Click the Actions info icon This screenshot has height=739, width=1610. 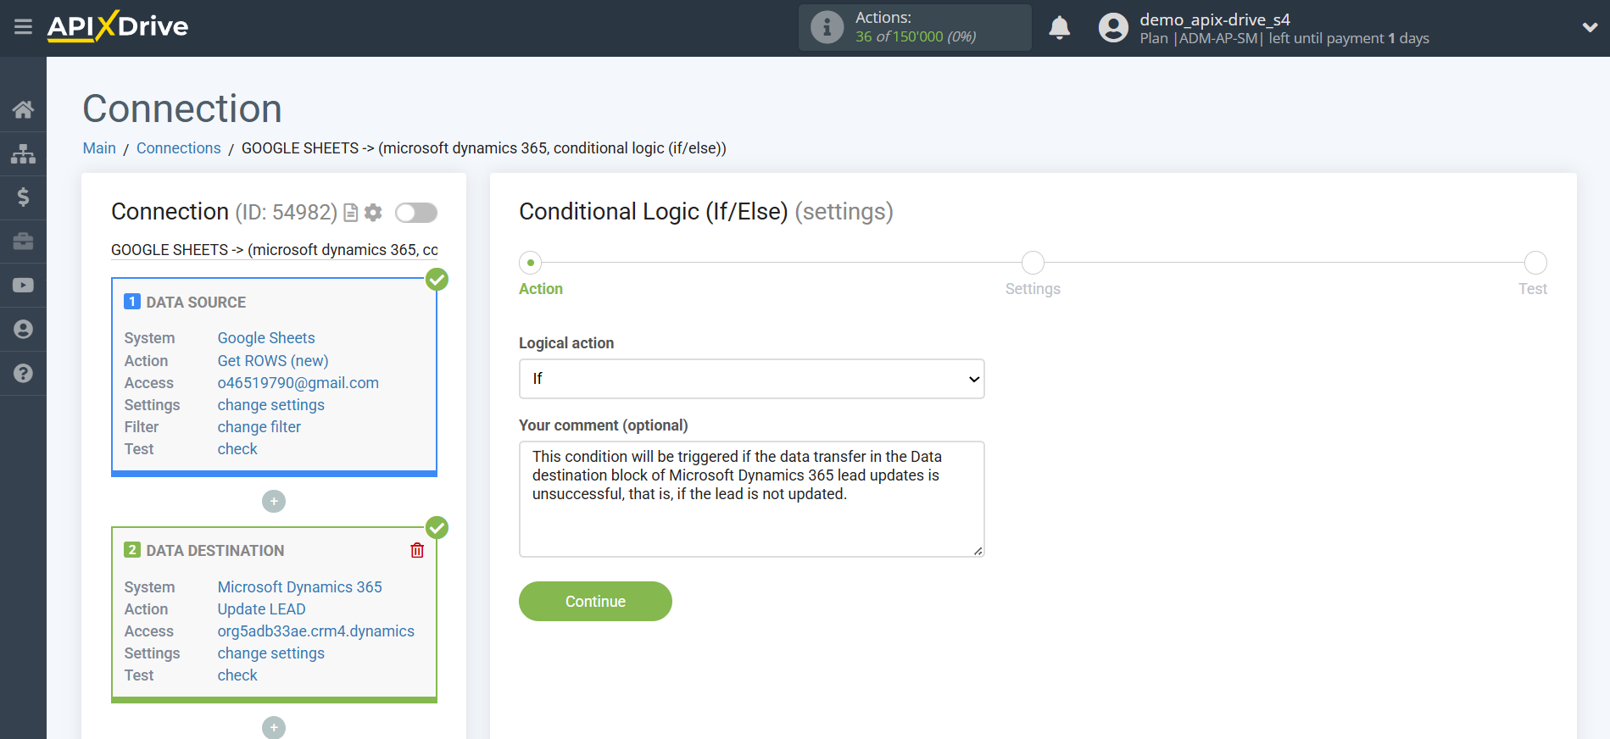pos(827,27)
